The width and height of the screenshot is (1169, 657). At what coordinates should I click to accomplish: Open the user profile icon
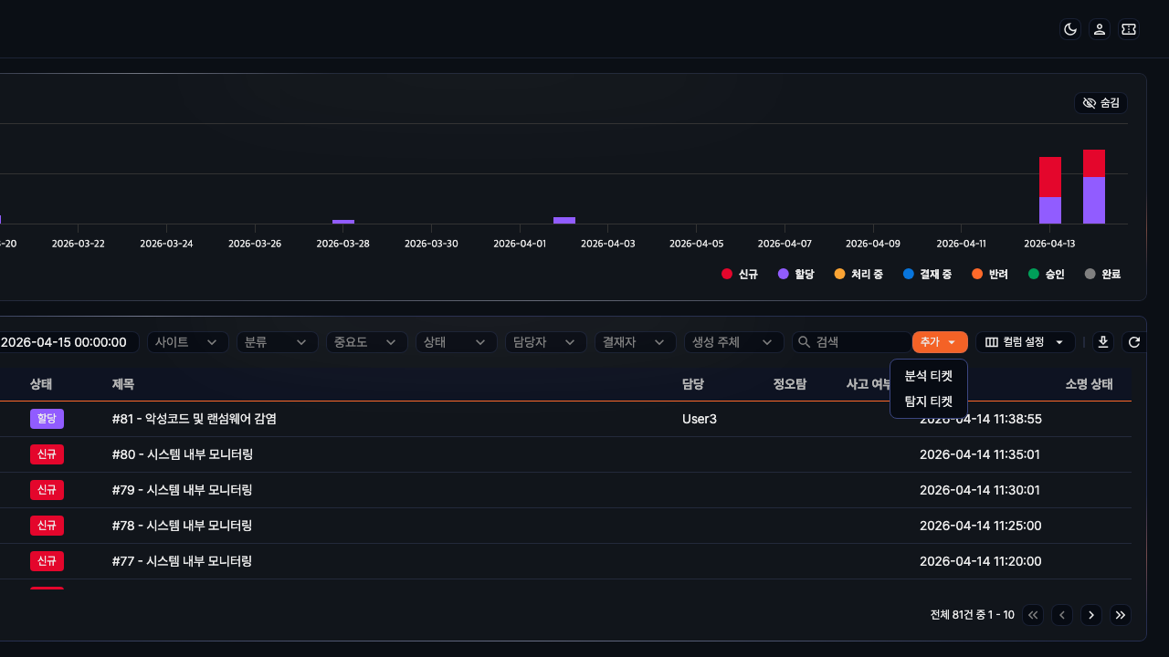tap(1100, 29)
